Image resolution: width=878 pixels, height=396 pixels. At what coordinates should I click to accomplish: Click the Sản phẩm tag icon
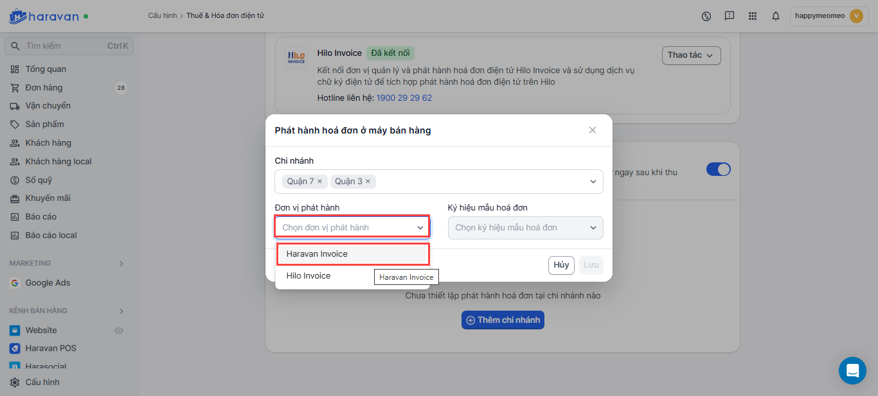pos(15,125)
